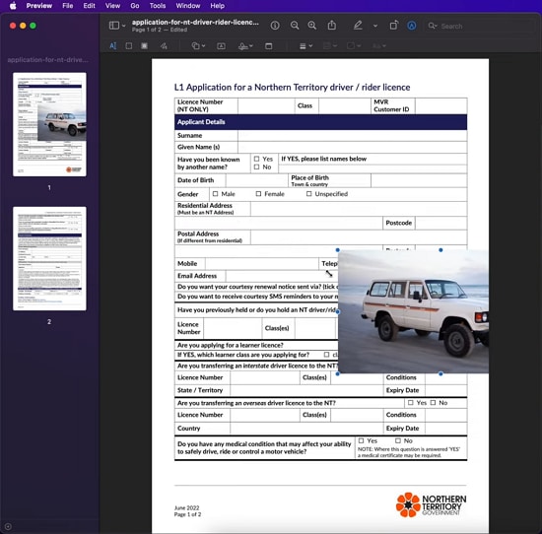Zoom in using the plus magnifier
The width and height of the screenshot is (542, 534).
pos(312,26)
